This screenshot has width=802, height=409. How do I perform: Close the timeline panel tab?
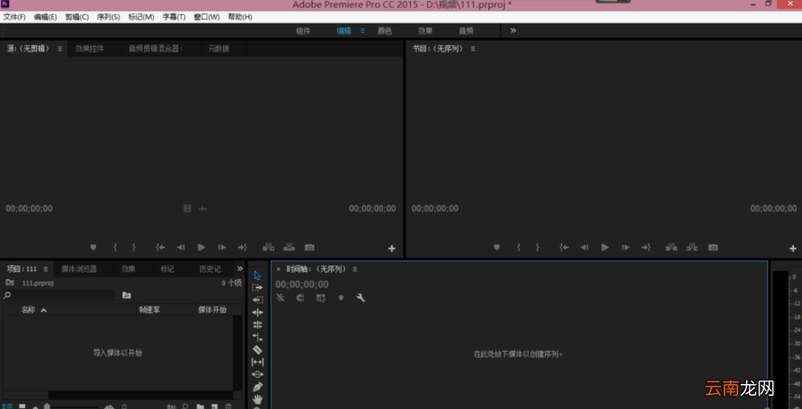pyautogui.click(x=278, y=269)
